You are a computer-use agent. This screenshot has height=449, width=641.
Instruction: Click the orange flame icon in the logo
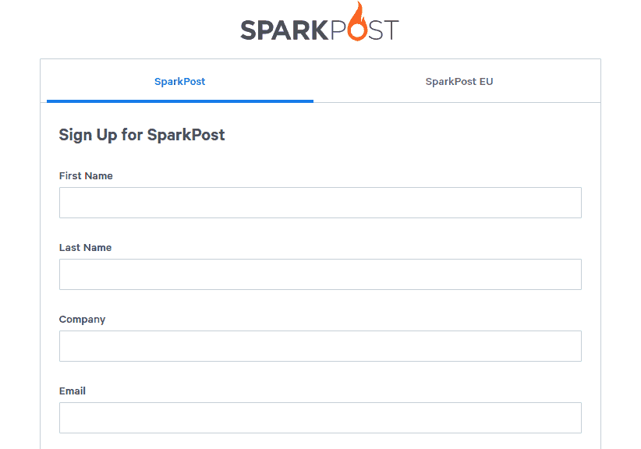click(x=357, y=21)
